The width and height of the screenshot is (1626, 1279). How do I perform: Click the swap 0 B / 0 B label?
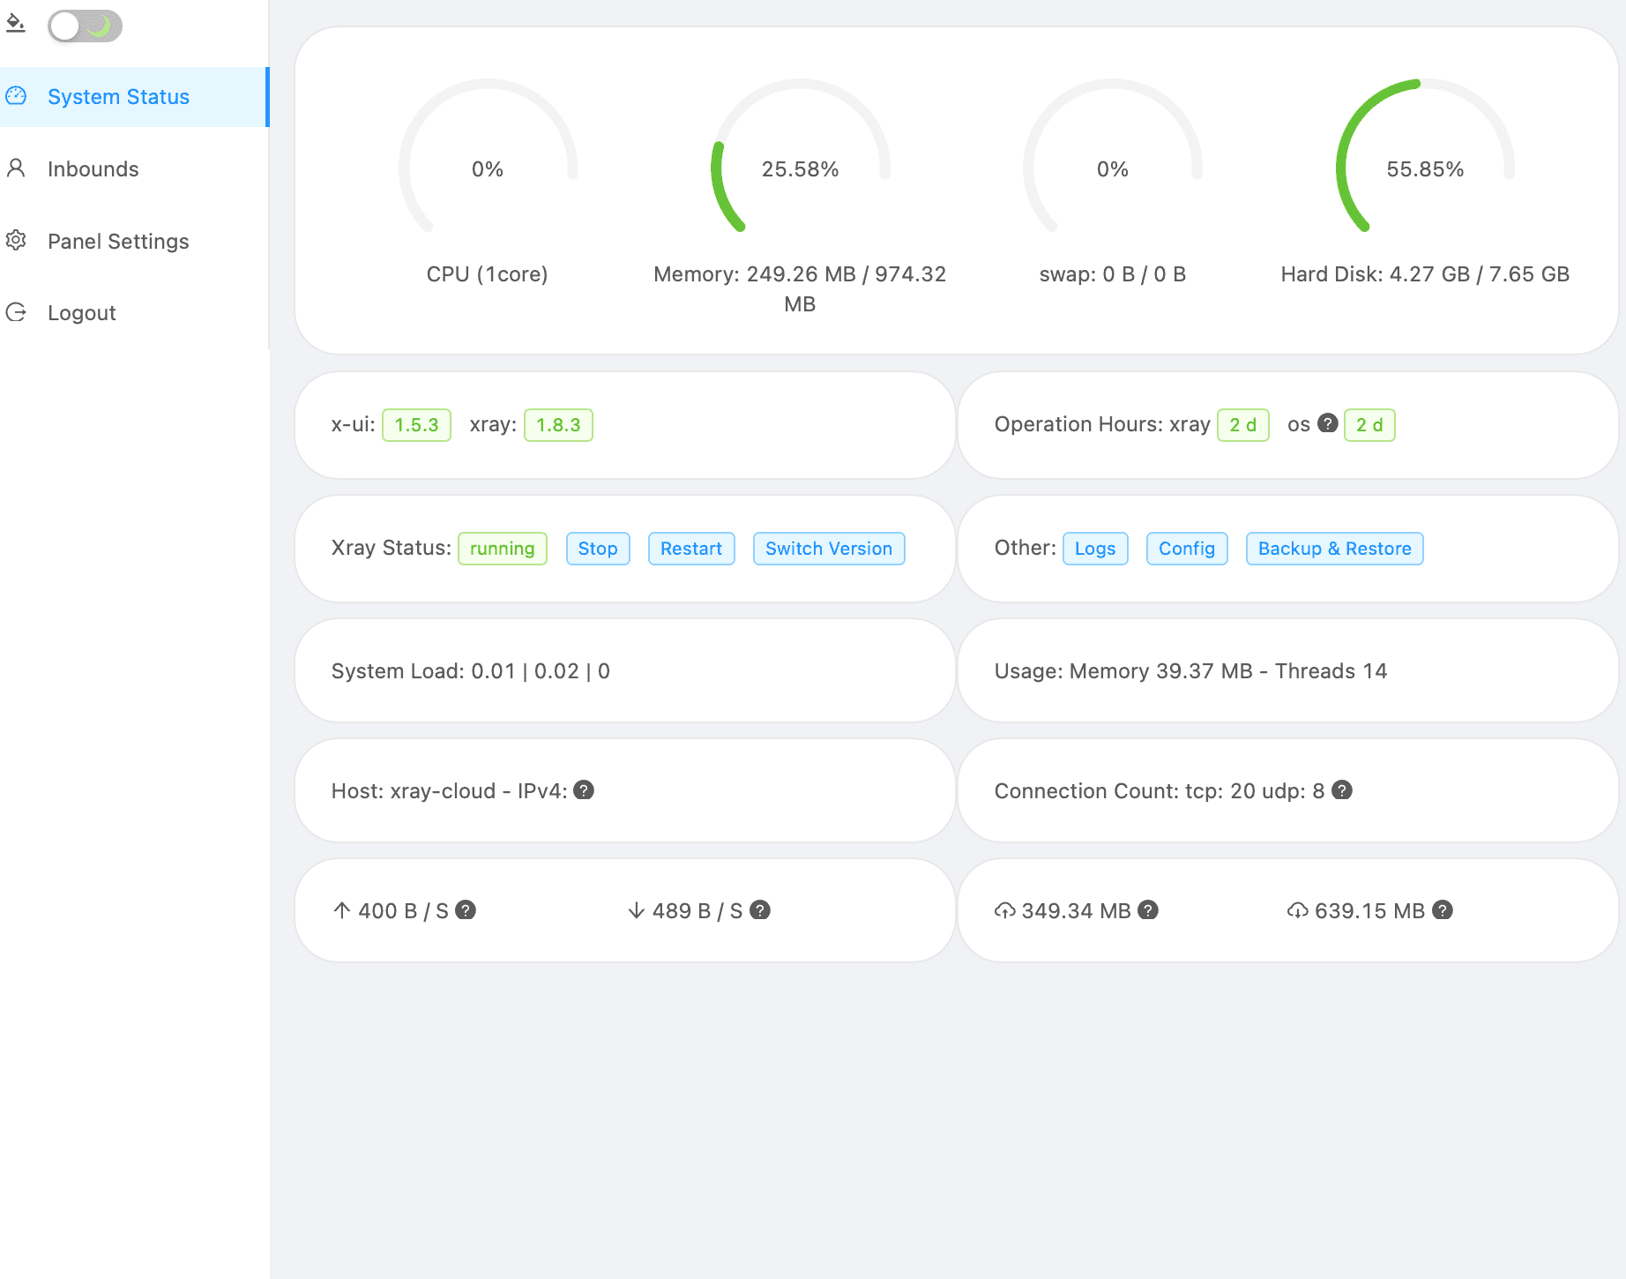[1113, 274]
